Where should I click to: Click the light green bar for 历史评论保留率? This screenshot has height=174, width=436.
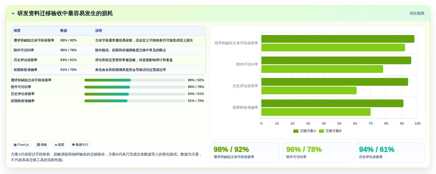pyautogui.click(x=309, y=91)
